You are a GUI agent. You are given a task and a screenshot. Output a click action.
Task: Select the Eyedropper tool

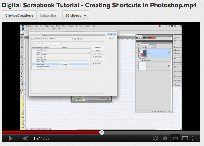click(x=22, y=50)
